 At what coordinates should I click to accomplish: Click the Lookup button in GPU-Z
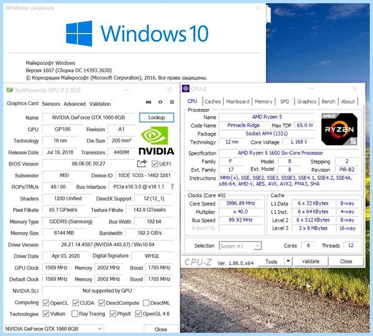pos(157,118)
